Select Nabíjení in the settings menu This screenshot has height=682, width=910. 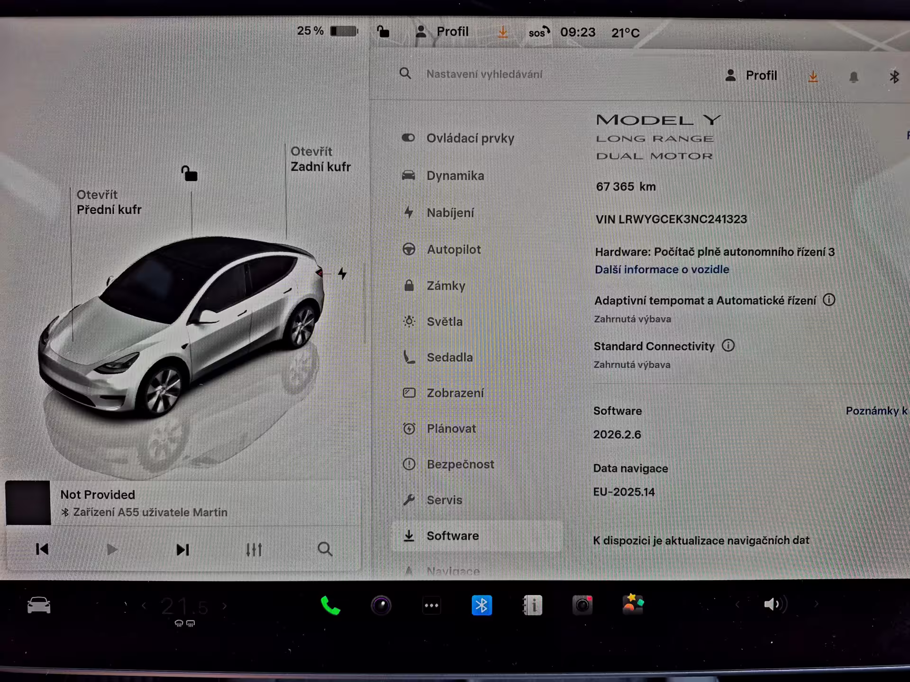coord(438,213)
